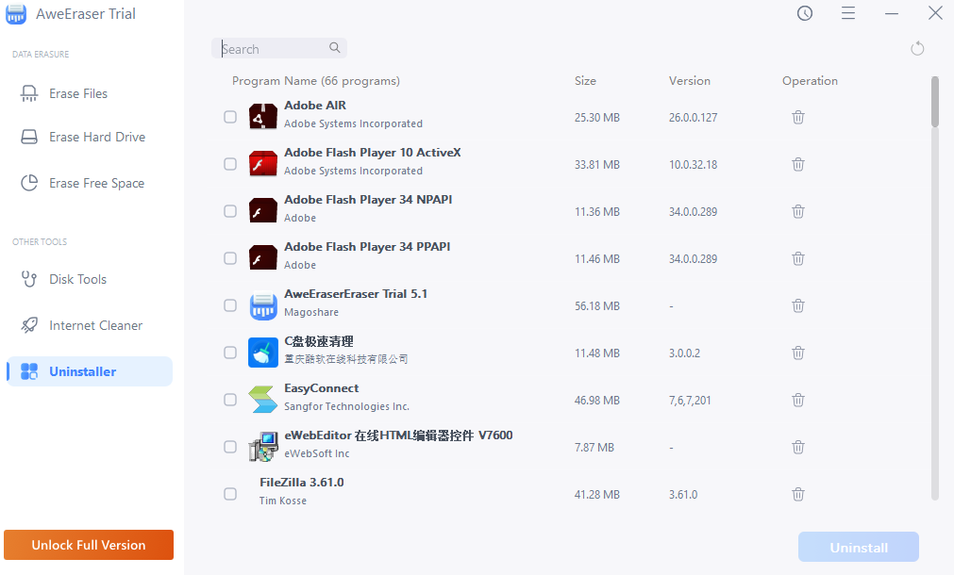Open the hamburger menu in title bar

pyautogui.click(x=848, y=13)
